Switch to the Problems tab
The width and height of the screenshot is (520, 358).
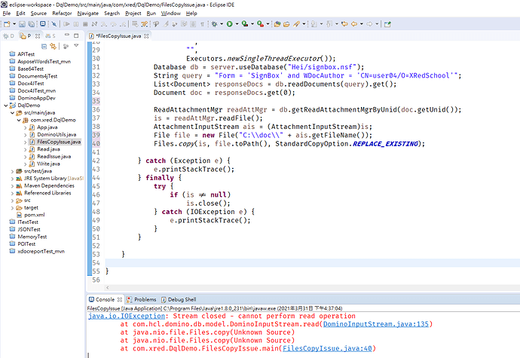point(144,299)
